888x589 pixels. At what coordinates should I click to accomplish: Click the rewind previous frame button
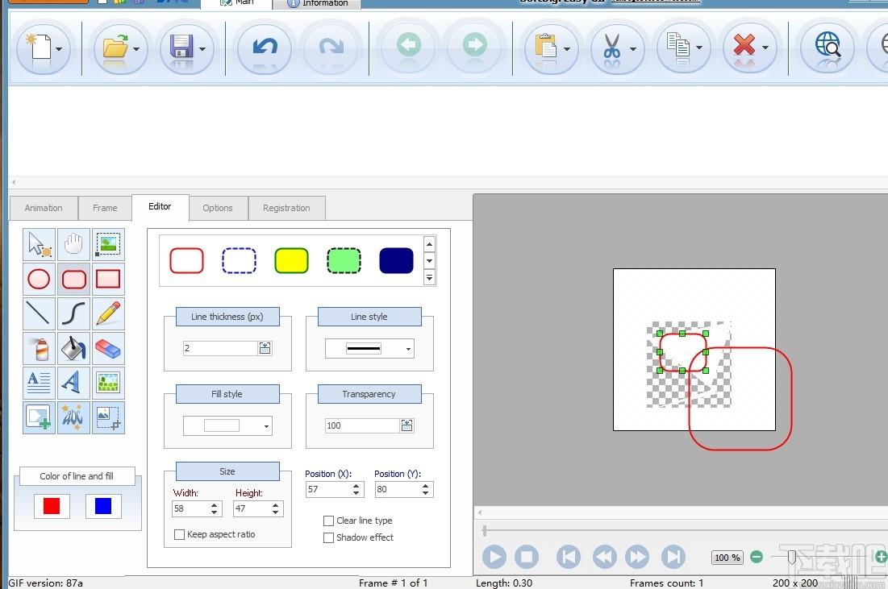point(604,557)
